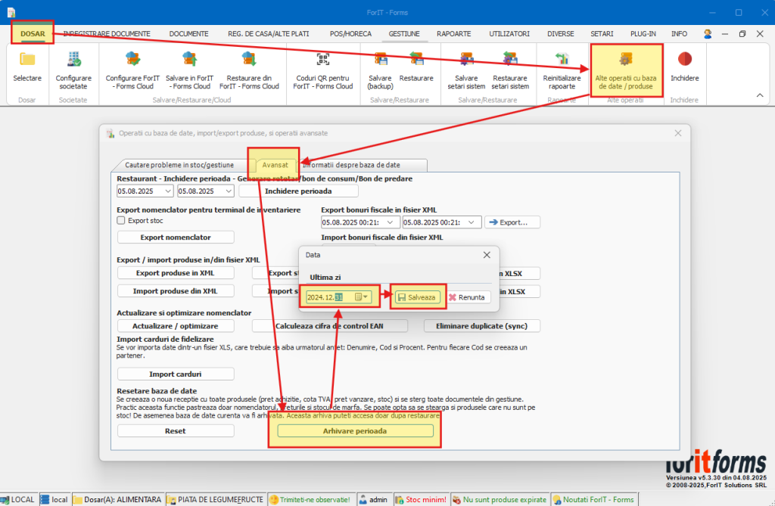Click the Arhivare perioada button
The width and height of the screenshot is (775, 506).
355,431
